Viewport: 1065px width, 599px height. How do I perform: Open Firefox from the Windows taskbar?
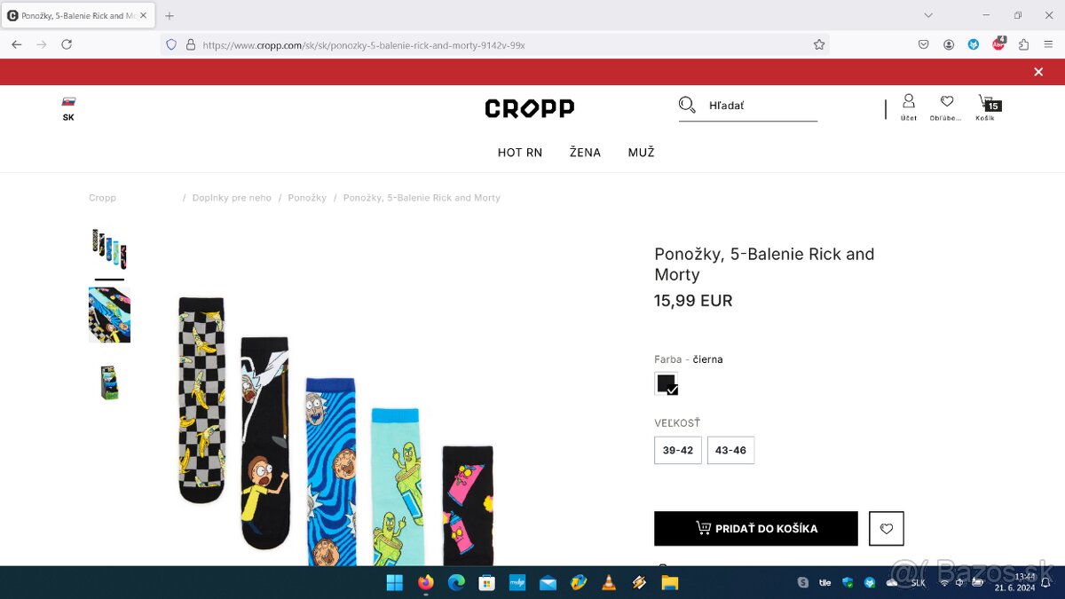[x=426, y=583]
